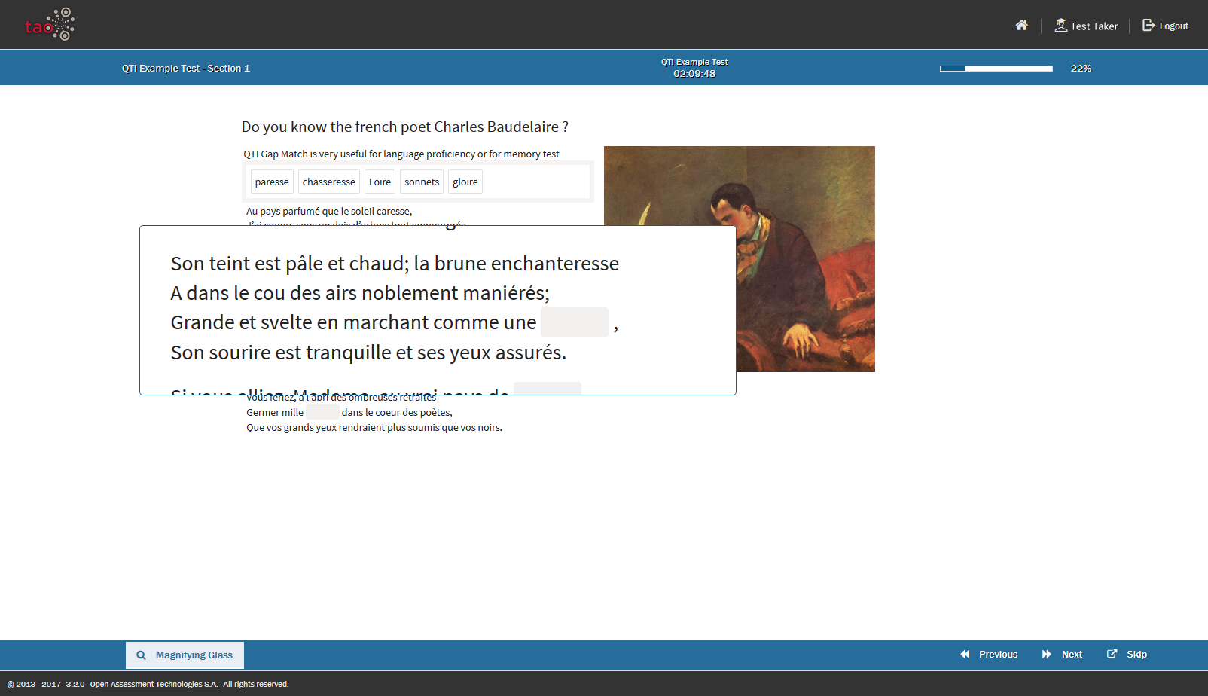Select the 'Loire' word choice

[380, 182]
